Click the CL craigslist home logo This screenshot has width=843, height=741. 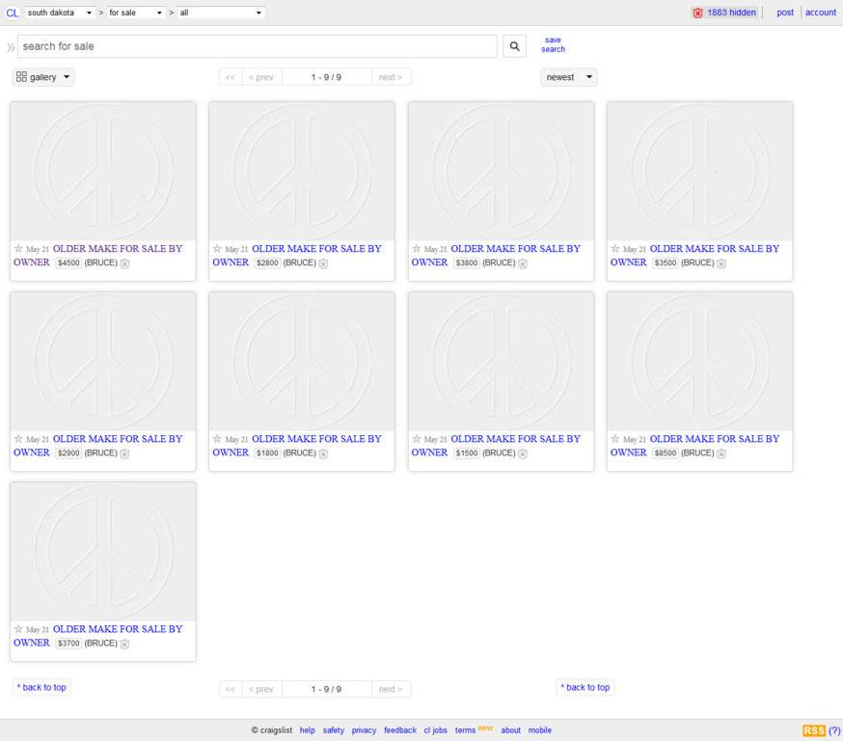click(x=12, y=13)
